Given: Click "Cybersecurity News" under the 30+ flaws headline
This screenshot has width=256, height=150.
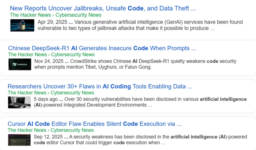Looking at the screenshot, I should (x=72, y=93).
